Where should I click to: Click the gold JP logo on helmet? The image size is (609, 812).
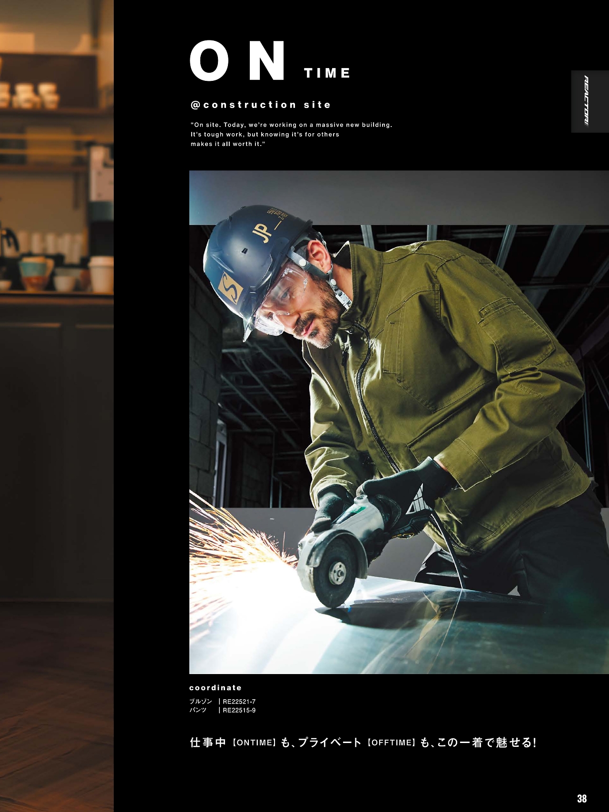266,231
